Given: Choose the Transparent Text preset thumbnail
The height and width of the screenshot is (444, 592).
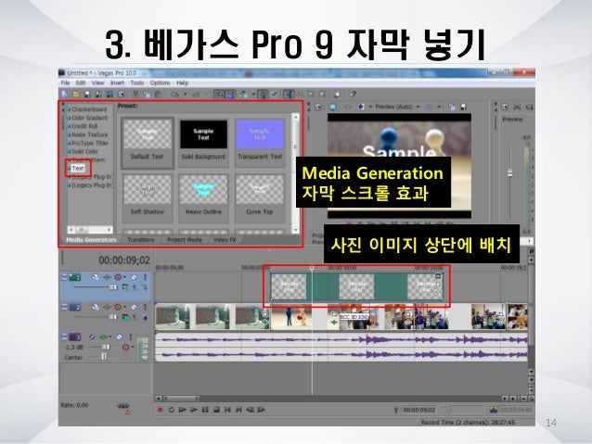Looking at the screenshot, I should tap(260, 142).
